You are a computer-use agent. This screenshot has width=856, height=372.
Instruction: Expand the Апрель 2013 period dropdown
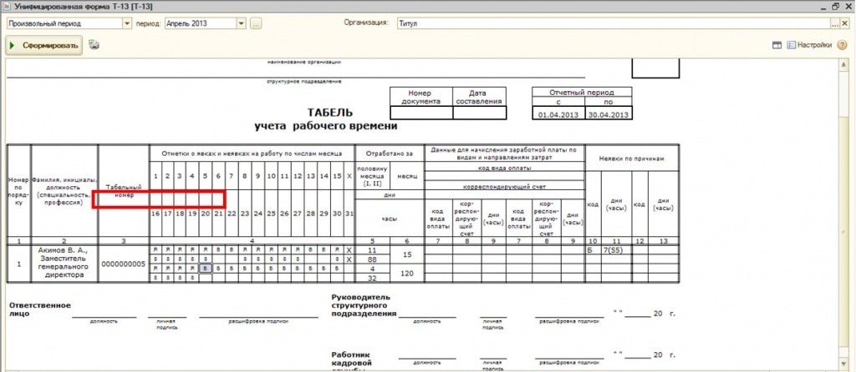click(241, 23)
